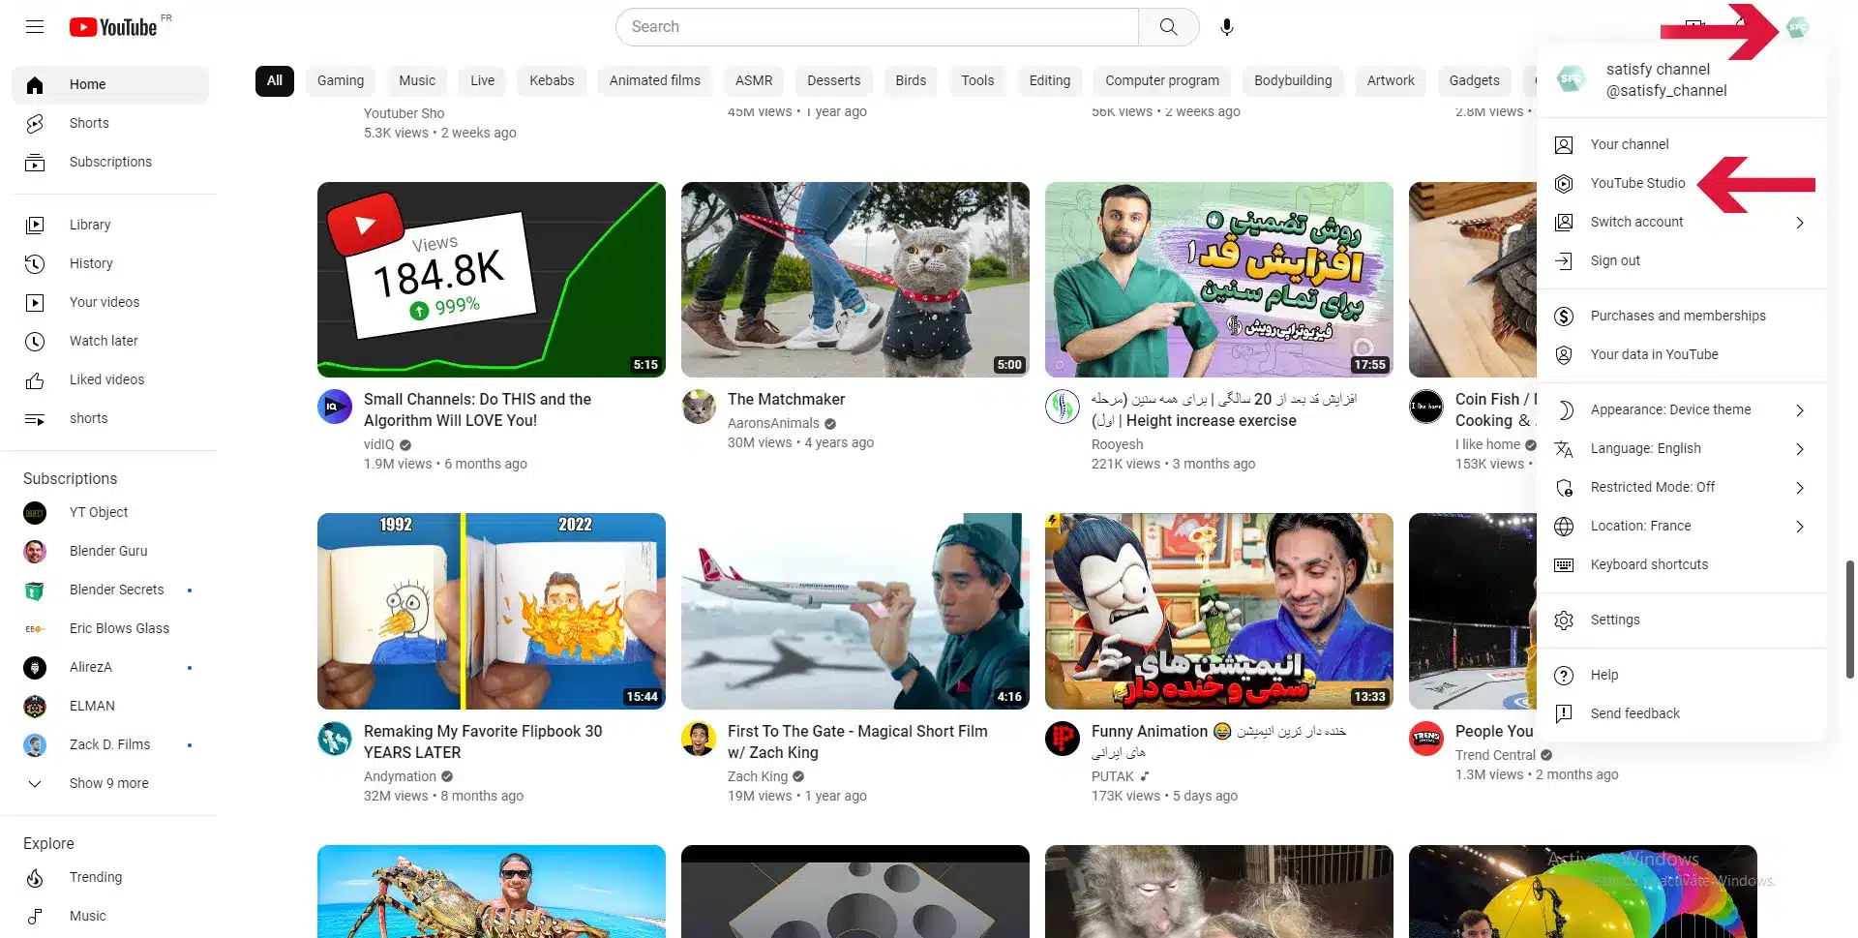Open Trending in the Explore section
This screenshot has height=938, width=1858.
(x=97, y=877)
